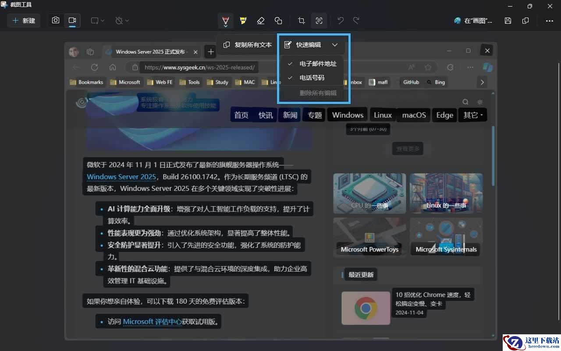The image size is (561, 351).
Task: Click the site search magnifier icon
Action: tap(465, 102)
